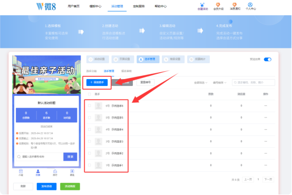This screenshot has width=292, height=195.
Task: Check the box for 示例选手2
Action: [90, 153]
